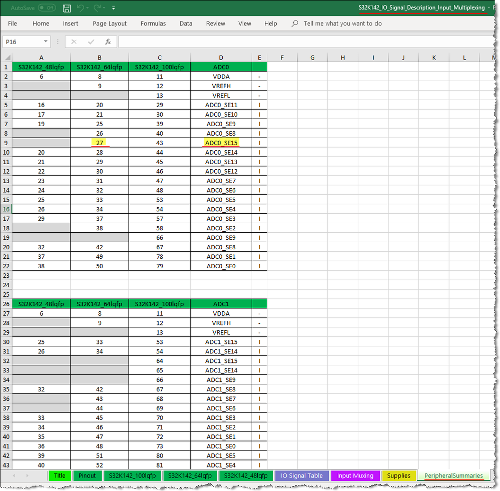
Task: Switch to the IO Signal Table sheet tab
Action: 302,475
